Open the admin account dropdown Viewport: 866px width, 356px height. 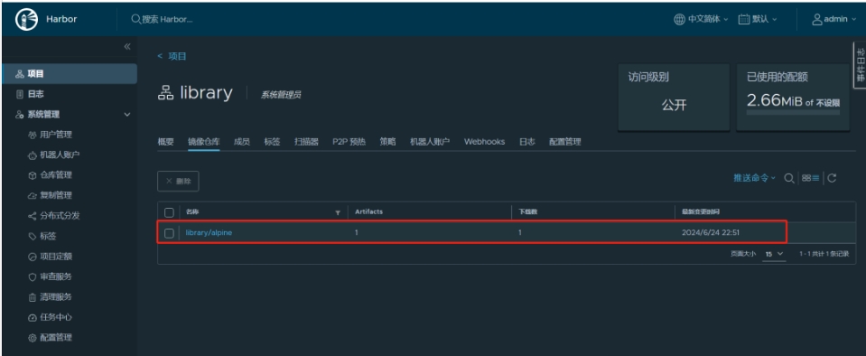[834, 19]
